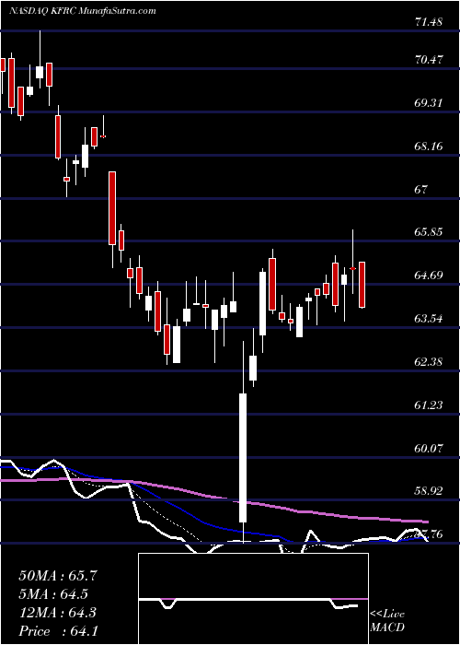
Task: Click the last red candlestick on the right
Action: (x=362, y=285)
